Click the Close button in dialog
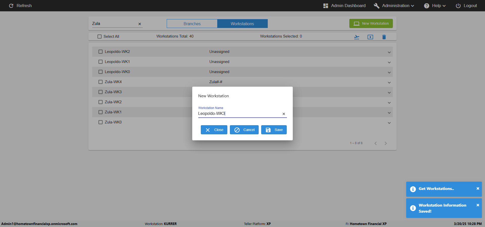The height and width of the screenshot is (227, 485). (x=214, y=130)
